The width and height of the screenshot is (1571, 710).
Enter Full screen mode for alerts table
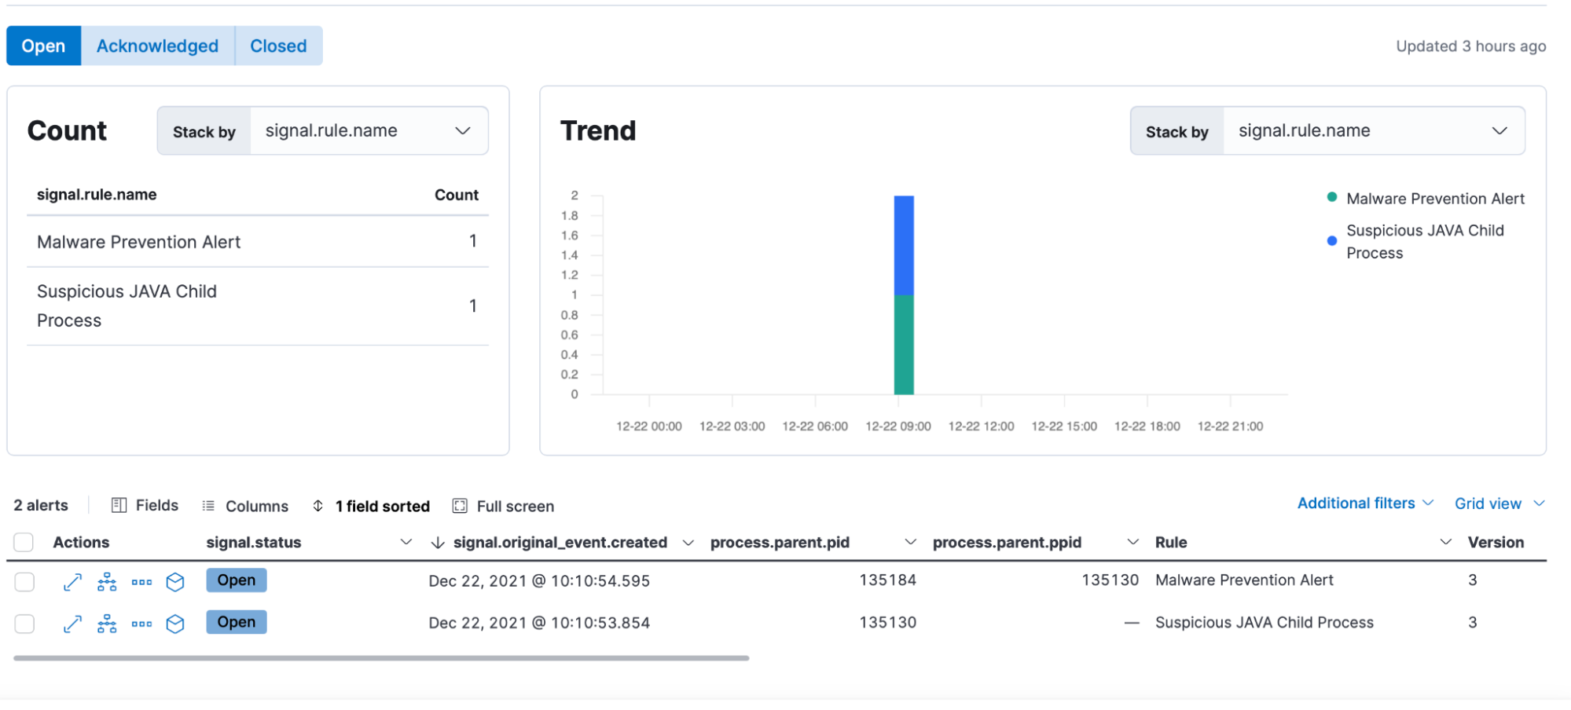point(504,506)
